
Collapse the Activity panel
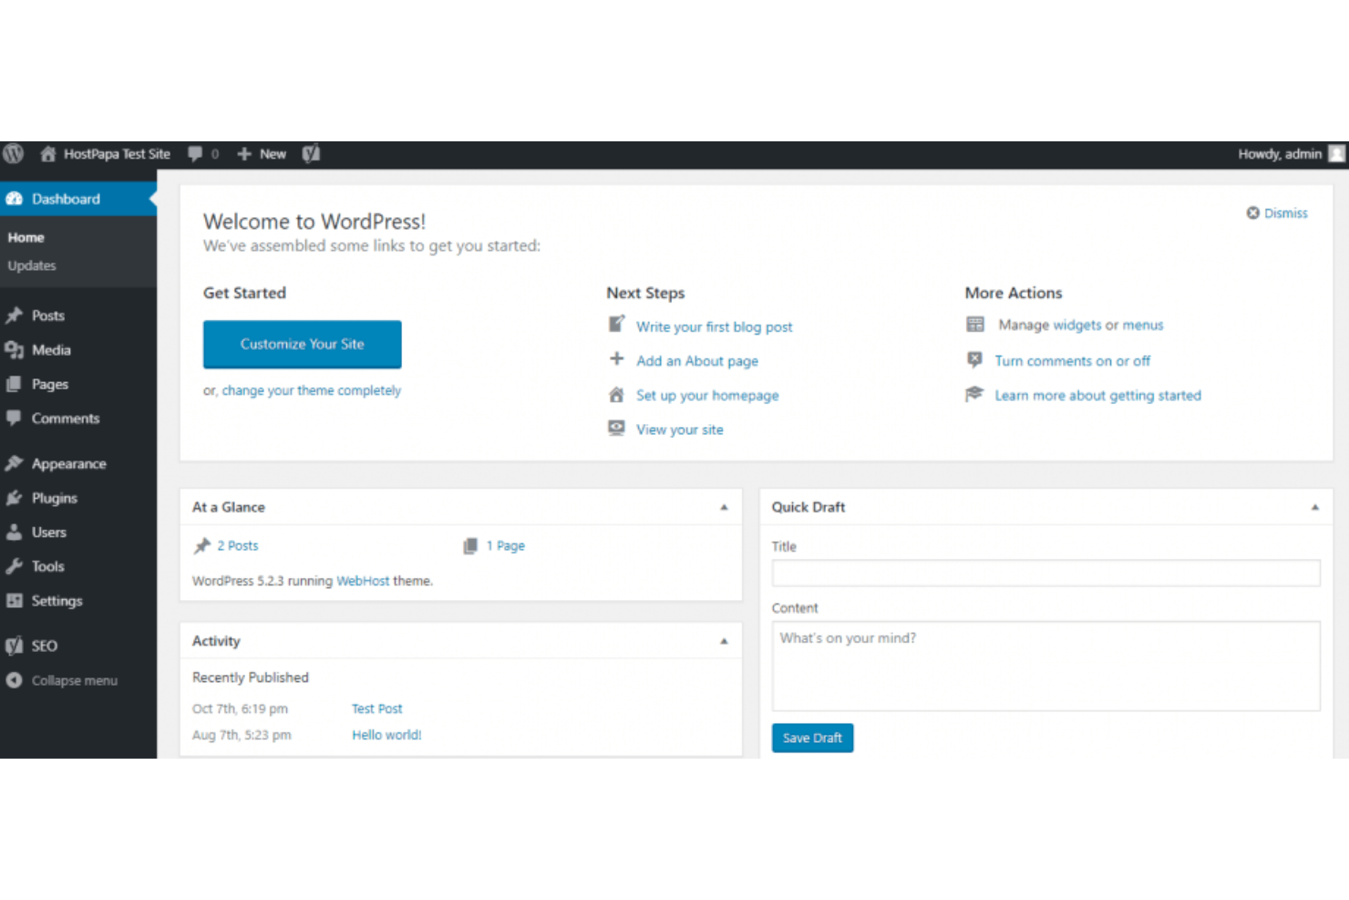[724, 640]
